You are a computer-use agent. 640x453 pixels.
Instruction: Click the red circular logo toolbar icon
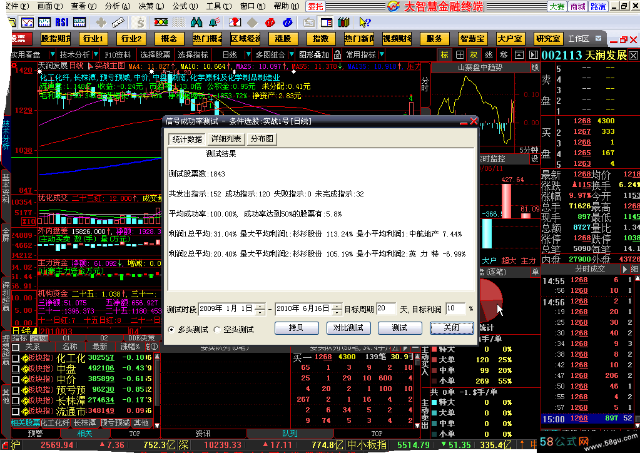270,23
